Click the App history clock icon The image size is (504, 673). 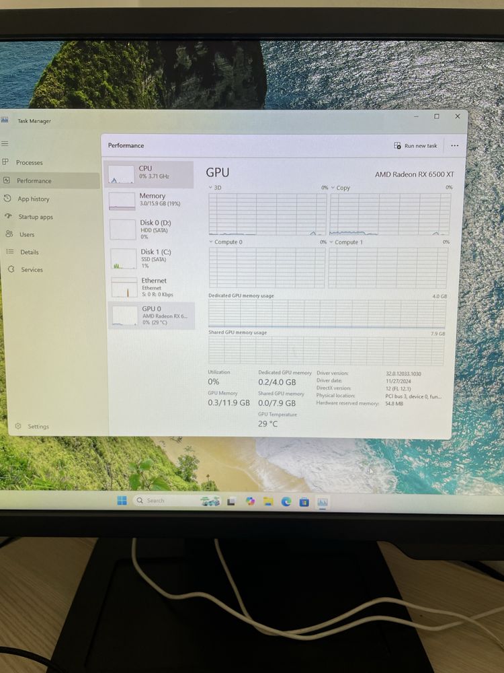7,199
